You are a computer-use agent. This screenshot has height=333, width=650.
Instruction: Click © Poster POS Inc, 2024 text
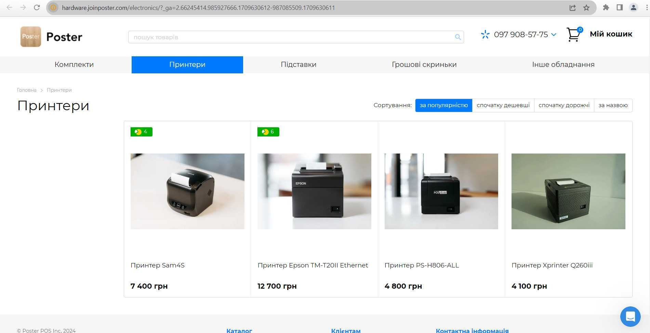46,330
